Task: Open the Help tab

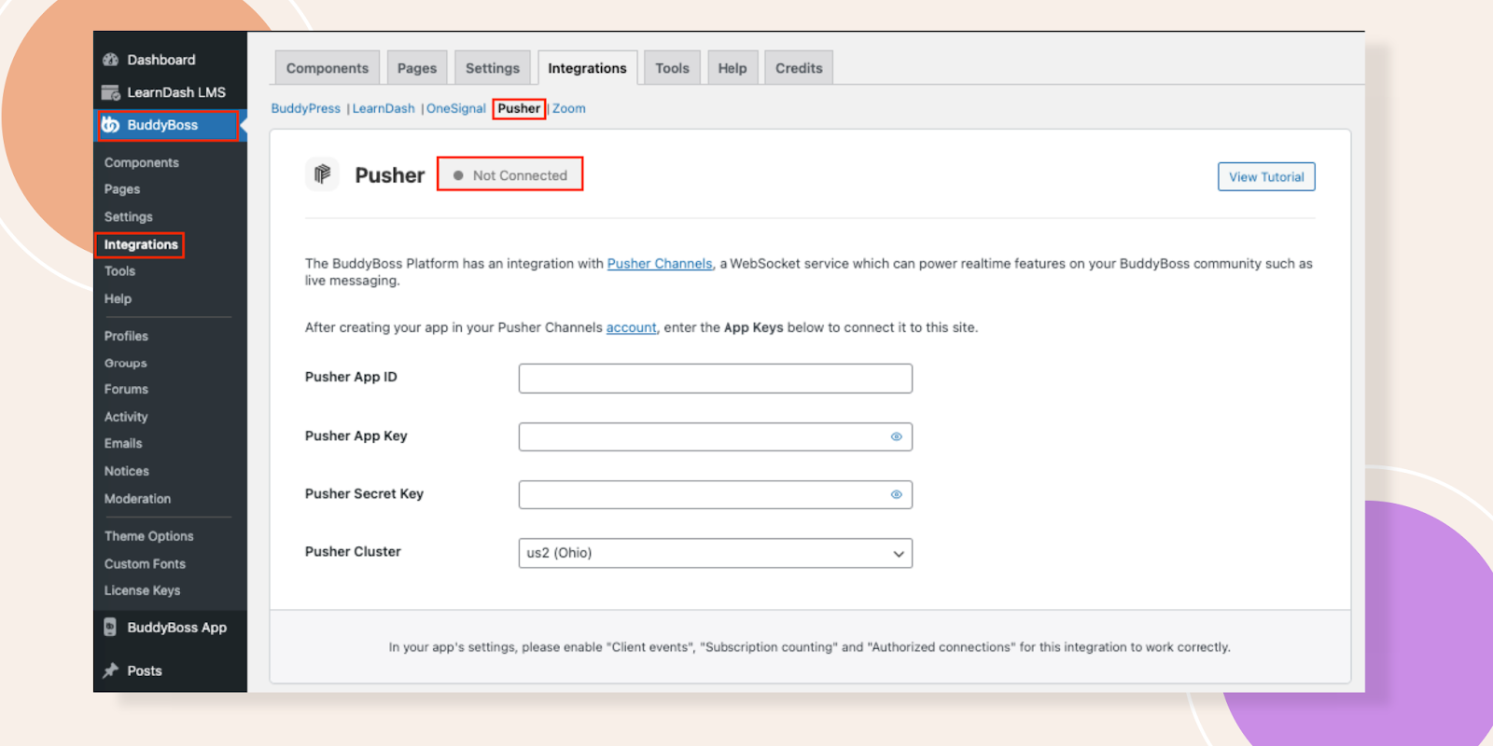Action: (x=733, y=68)
